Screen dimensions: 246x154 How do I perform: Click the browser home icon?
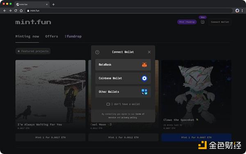(21, 11)
